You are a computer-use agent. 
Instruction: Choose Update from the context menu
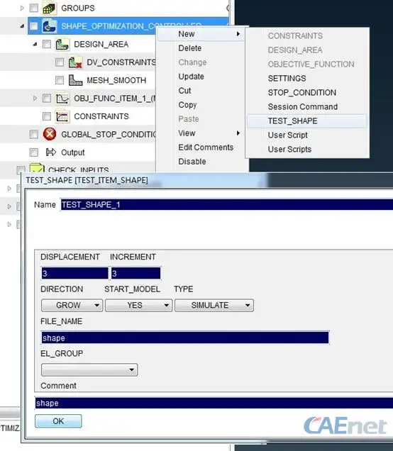(191, 77)
